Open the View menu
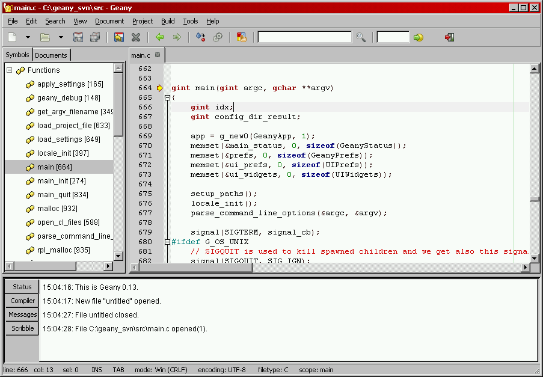The image size is (543, 377). pyautogui.click(x=80, y=21)
